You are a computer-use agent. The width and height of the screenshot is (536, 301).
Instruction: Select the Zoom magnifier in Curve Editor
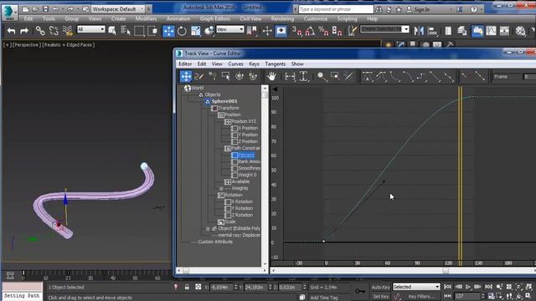click(x=322, y=76)
